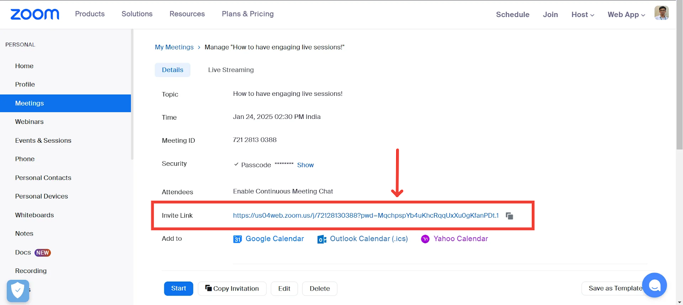Screen dimensions: 683x305
Task: Click the Zoom logo
Action: [x=35, y=14]
